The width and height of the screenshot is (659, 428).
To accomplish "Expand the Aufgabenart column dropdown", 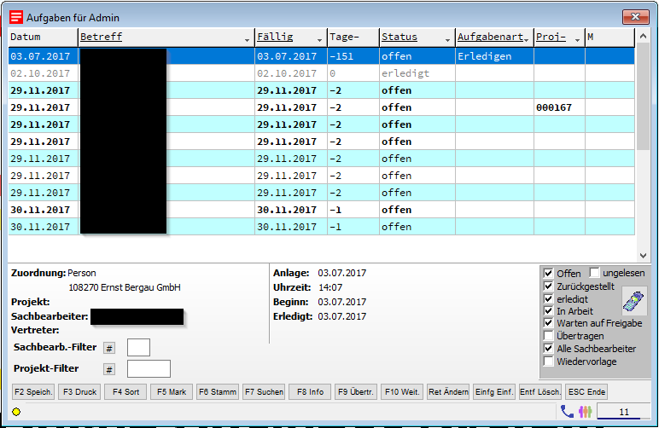I will click(x=527, y=38).
